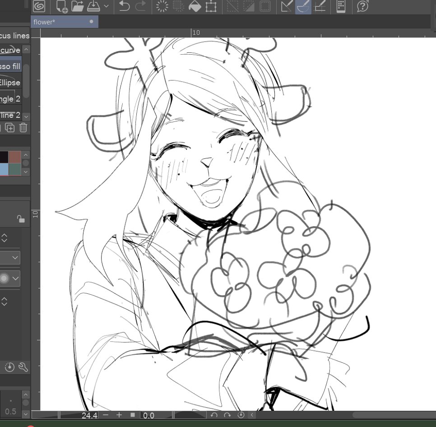Screen dimensions: 436x427
Task: Close the flower* tab via its dot
Action: pyautogui.click(x=91, y=21)
